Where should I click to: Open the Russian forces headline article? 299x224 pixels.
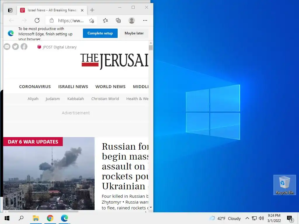pyautogui.click(x=125, y=166)
